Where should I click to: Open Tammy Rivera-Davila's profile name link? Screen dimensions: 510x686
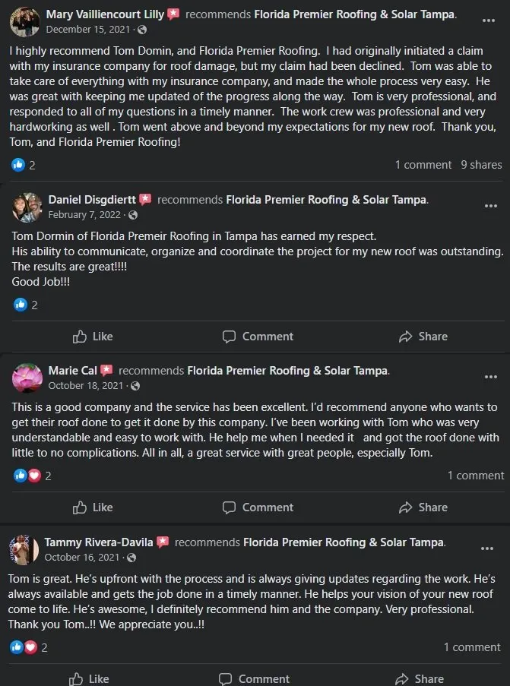tap(99, 542)
